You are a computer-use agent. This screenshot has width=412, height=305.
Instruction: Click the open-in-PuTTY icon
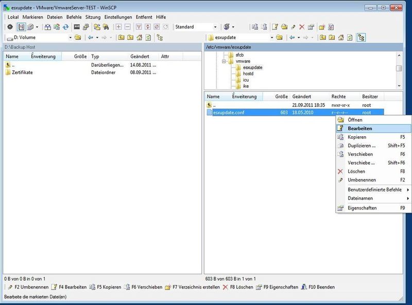85,27
